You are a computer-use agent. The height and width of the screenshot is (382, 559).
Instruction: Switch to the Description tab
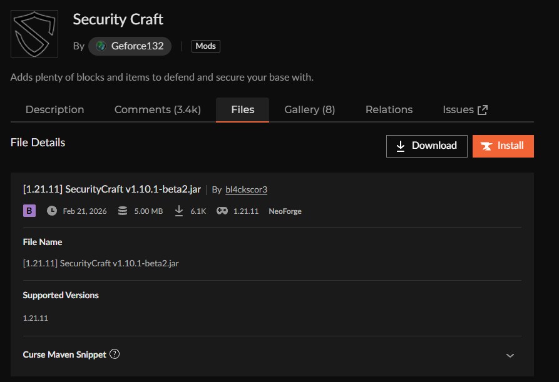54,109
